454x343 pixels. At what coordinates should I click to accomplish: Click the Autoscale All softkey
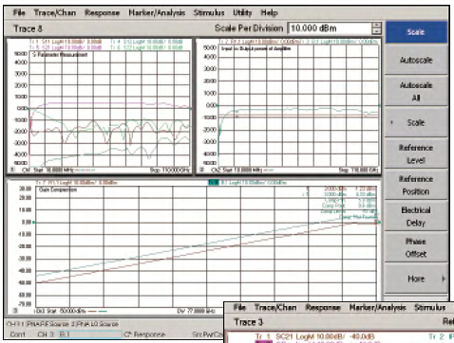click(416, 91)
